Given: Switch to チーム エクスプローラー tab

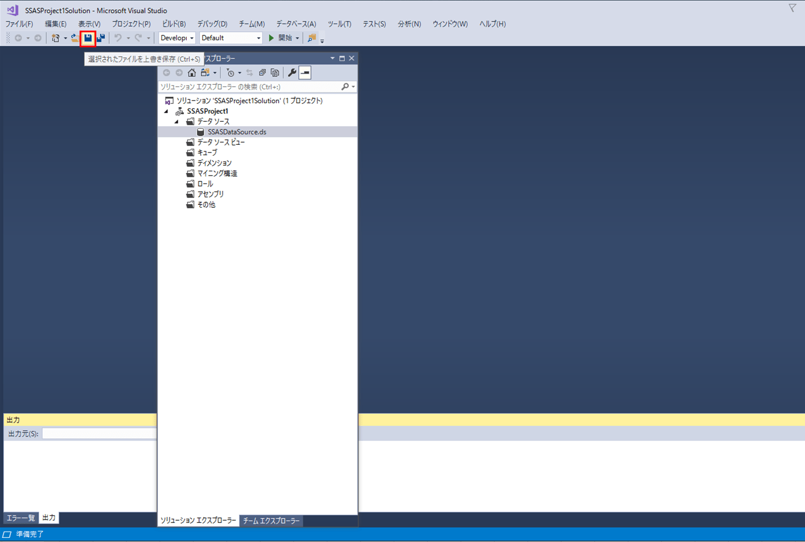Looking at the screenshot, I should (271, 521).
